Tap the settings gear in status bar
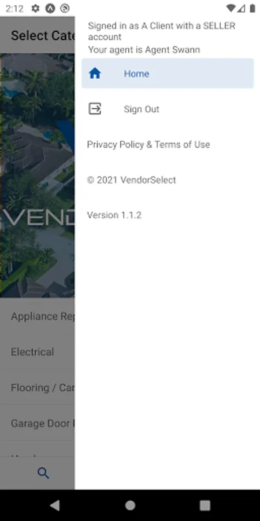The width and height of the screenshot is (260, 521). pos(35,8)
